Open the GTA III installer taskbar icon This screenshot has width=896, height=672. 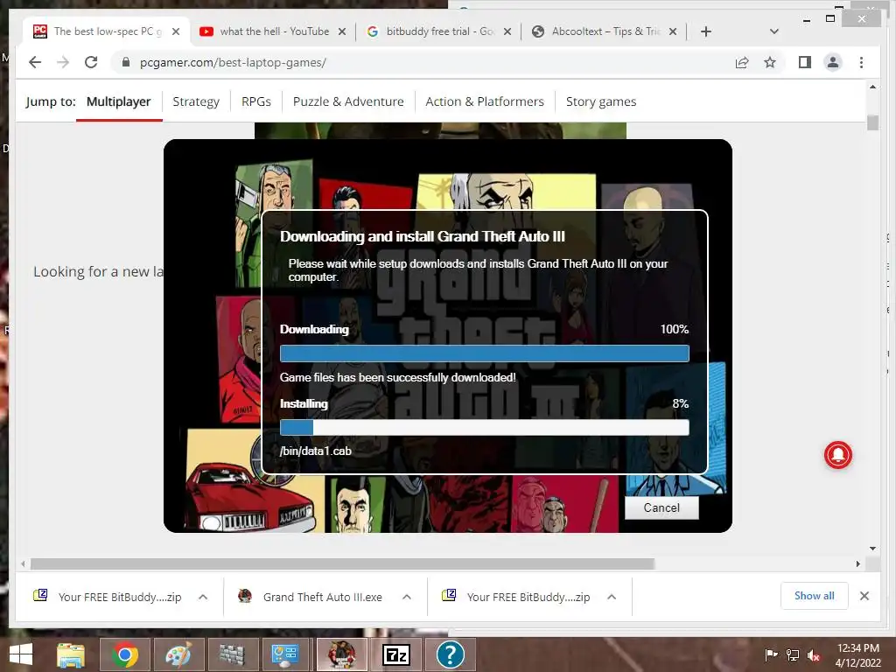[x=341, y=654]
